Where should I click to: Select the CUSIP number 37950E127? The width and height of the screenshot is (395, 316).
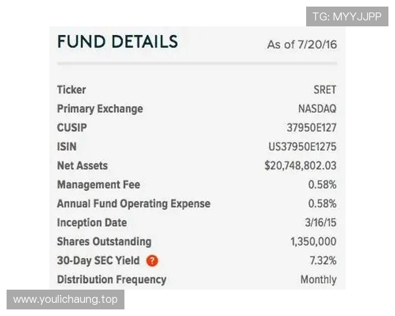[311, 128]
